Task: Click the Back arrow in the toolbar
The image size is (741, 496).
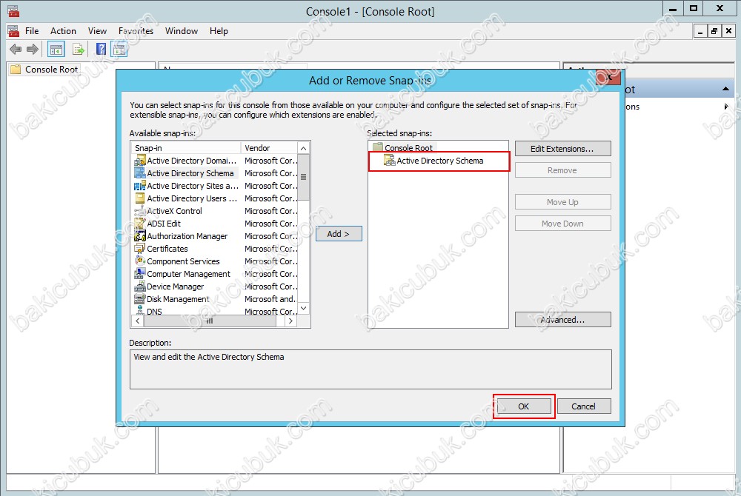Action: coord(16,49)
